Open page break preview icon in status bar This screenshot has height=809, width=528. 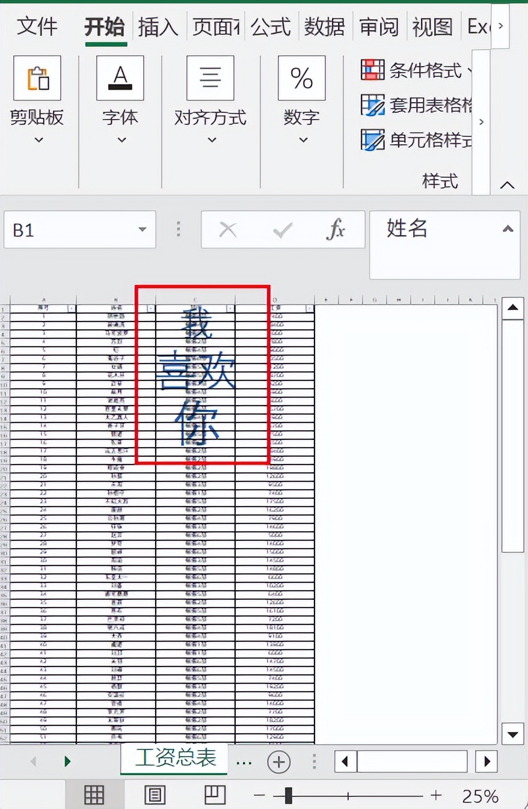click(215, 795)
